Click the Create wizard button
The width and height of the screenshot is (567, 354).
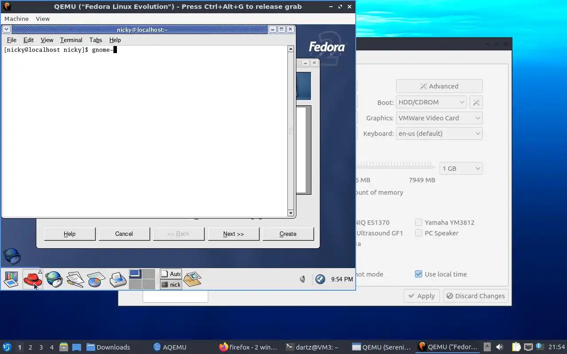click(x=288, y=234)
